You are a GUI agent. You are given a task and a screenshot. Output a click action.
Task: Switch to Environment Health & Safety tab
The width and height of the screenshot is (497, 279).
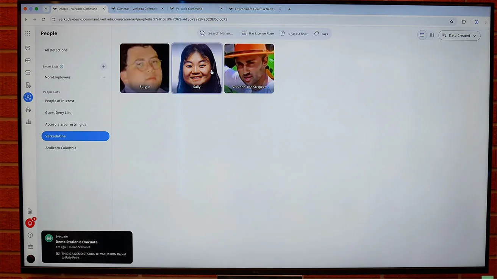pos(255,9)
